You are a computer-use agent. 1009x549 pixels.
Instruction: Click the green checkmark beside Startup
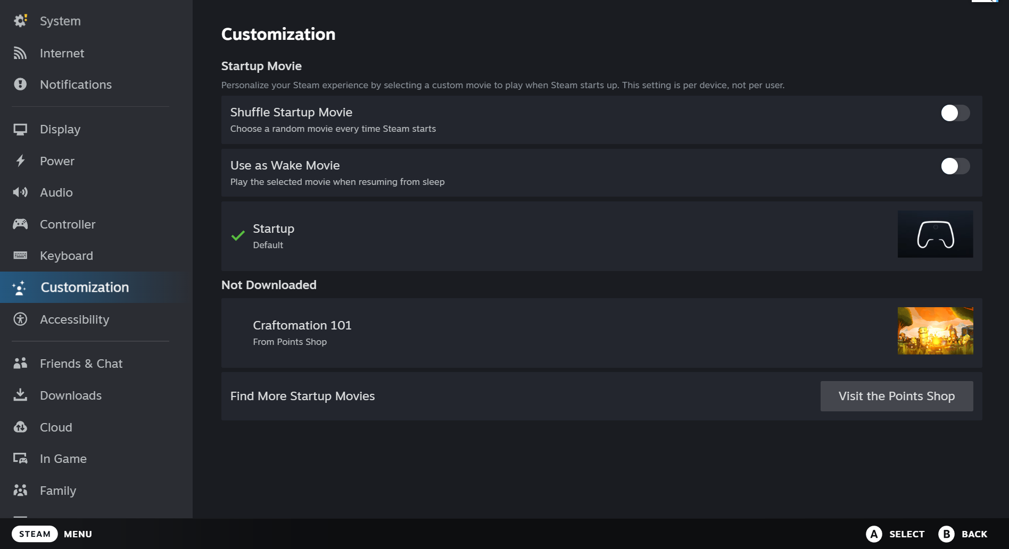(x=238, y=235)
